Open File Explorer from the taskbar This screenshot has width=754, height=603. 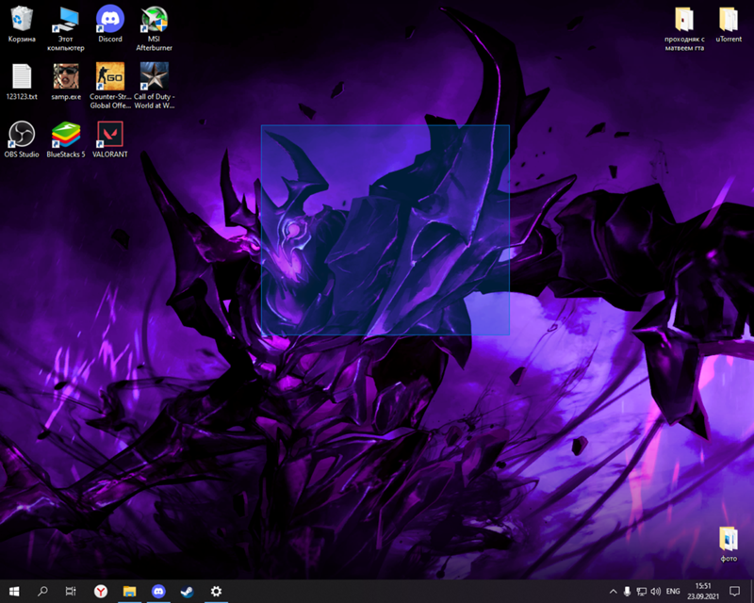point(129,591)
